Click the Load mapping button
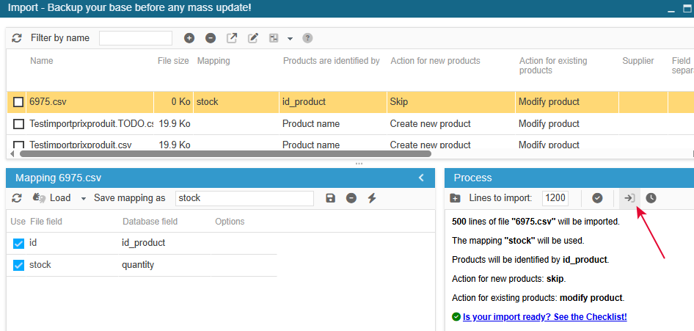 coord(52,198)
